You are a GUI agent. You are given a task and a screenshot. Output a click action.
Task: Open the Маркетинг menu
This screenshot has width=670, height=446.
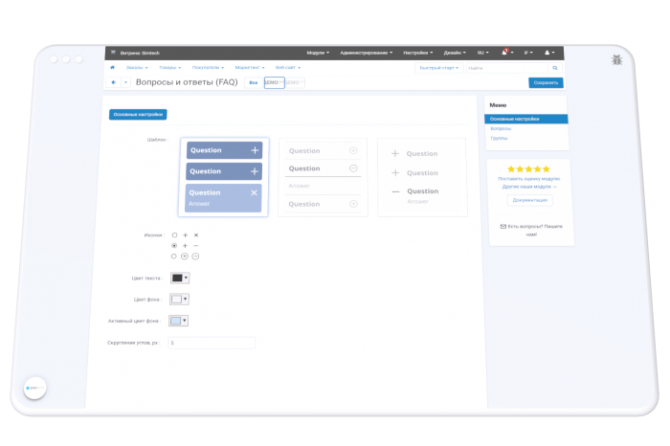[x=250, y=68]
